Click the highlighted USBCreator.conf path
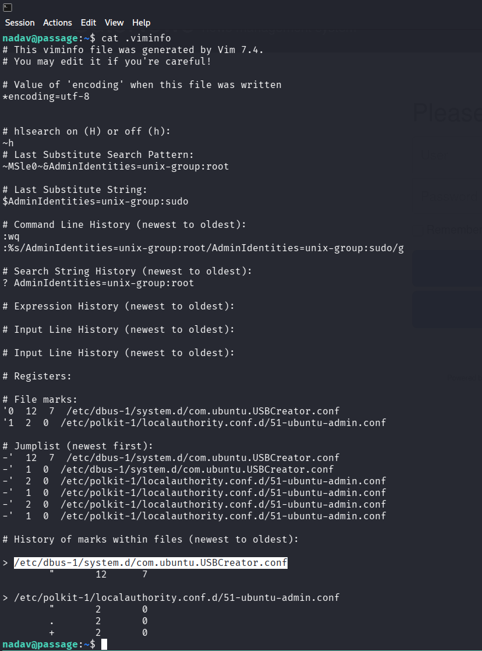 150,562
